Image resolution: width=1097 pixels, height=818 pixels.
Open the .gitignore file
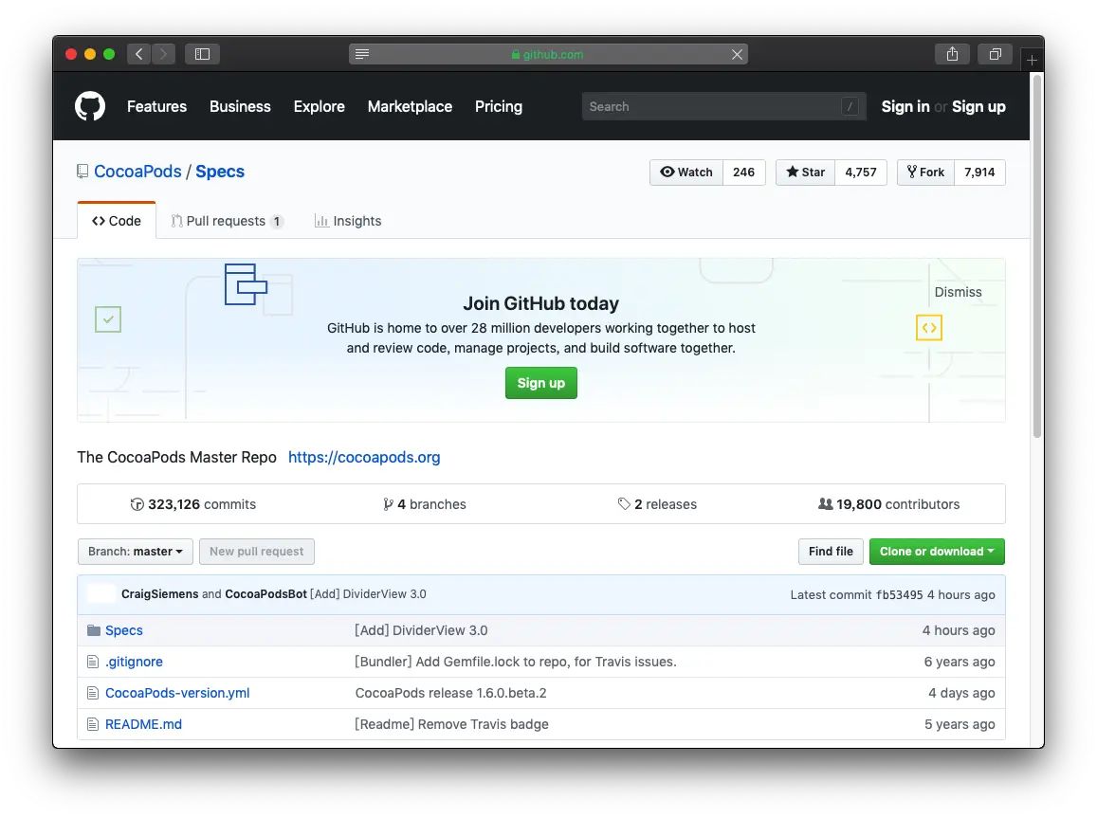pos(134,662)
